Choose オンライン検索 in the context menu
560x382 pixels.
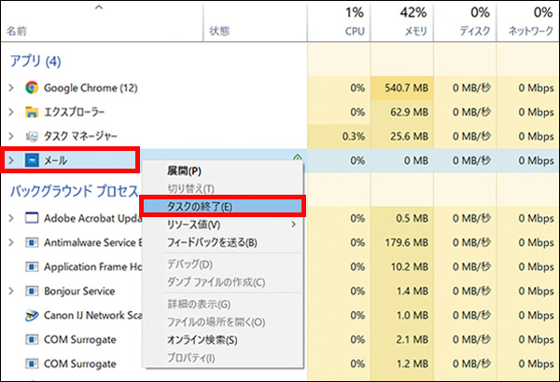[202, 340]
